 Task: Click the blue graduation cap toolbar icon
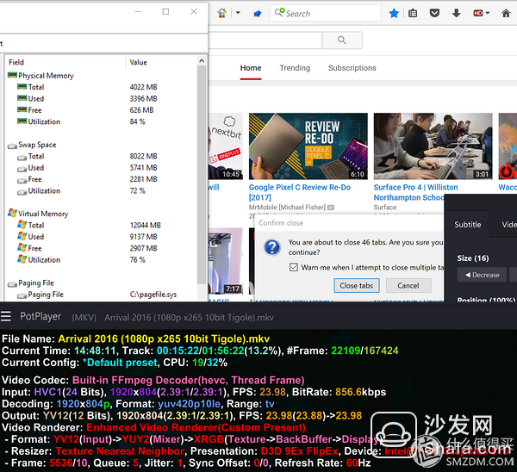click(x=258, y=14)
